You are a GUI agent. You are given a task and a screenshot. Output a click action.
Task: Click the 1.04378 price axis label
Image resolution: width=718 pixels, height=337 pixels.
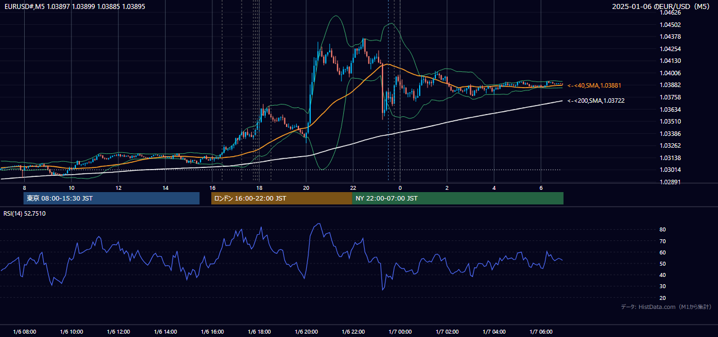pos(670,37)
